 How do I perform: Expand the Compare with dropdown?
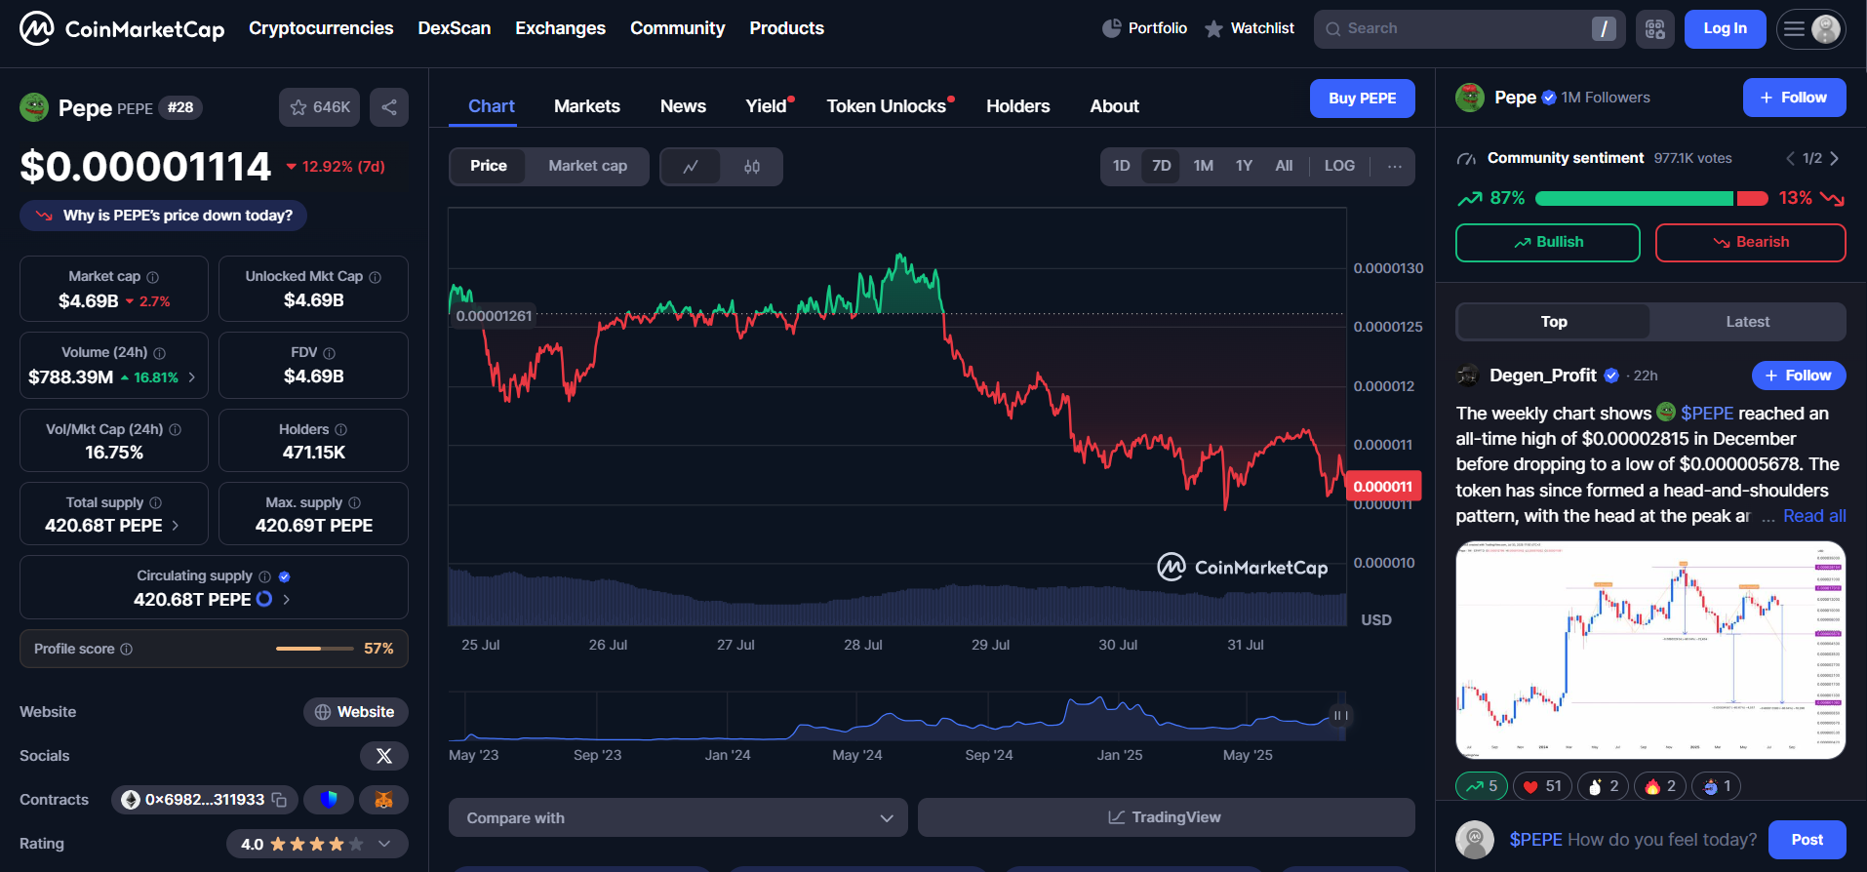click(x=678, y=818)
